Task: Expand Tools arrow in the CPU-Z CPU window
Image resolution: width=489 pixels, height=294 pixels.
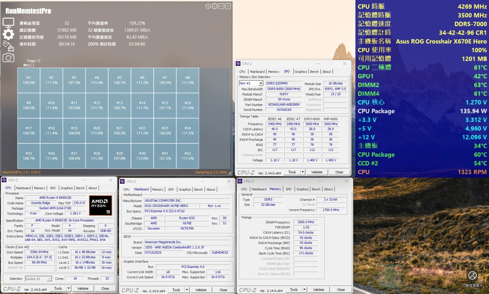Action: 68,288
